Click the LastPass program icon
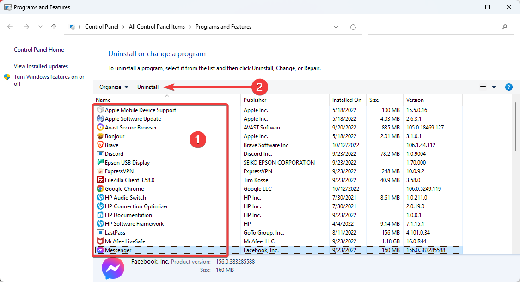Image resolution: width=520 pixels, height=282 pixels. coord(100,233)
